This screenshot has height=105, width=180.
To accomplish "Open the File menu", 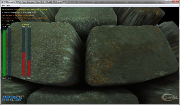I will coord(3,5).
